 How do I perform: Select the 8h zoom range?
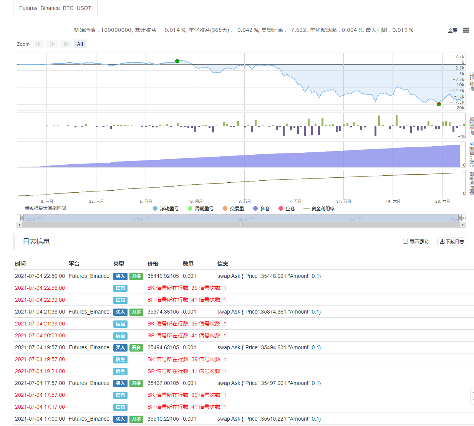pyautogui.click(x=66, y=44)
